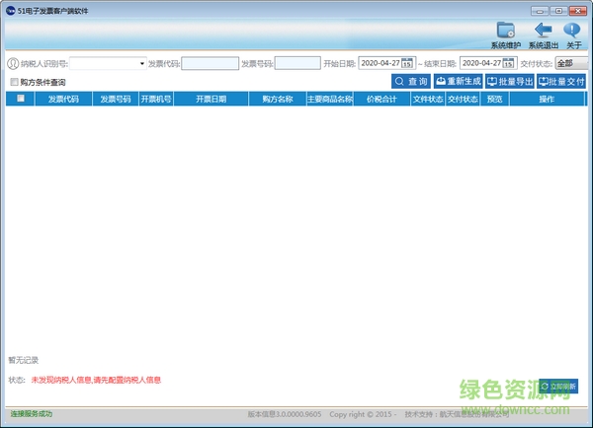The width and height of the screenshot is (593, 428).
Task: Expand 纳税人识别号 dropdown
Action: point(141,64)
